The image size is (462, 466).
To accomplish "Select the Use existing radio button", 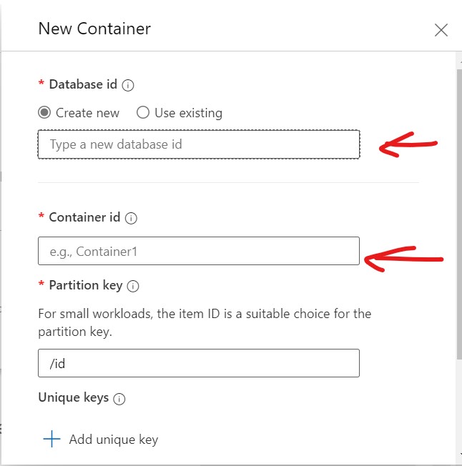I will coord(143,113).
